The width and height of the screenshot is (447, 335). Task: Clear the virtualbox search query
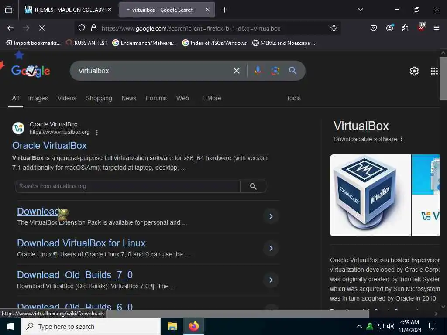[x=237, y=71]
